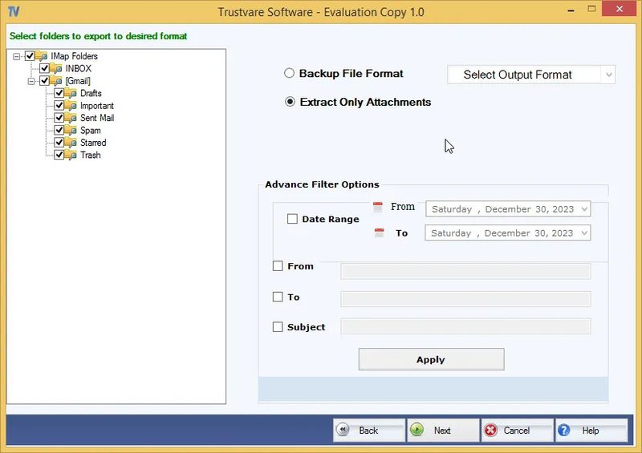Screen dimensions: 642x453
Task: Enable the To recipient filter checkbox
Action: (278, 297)
